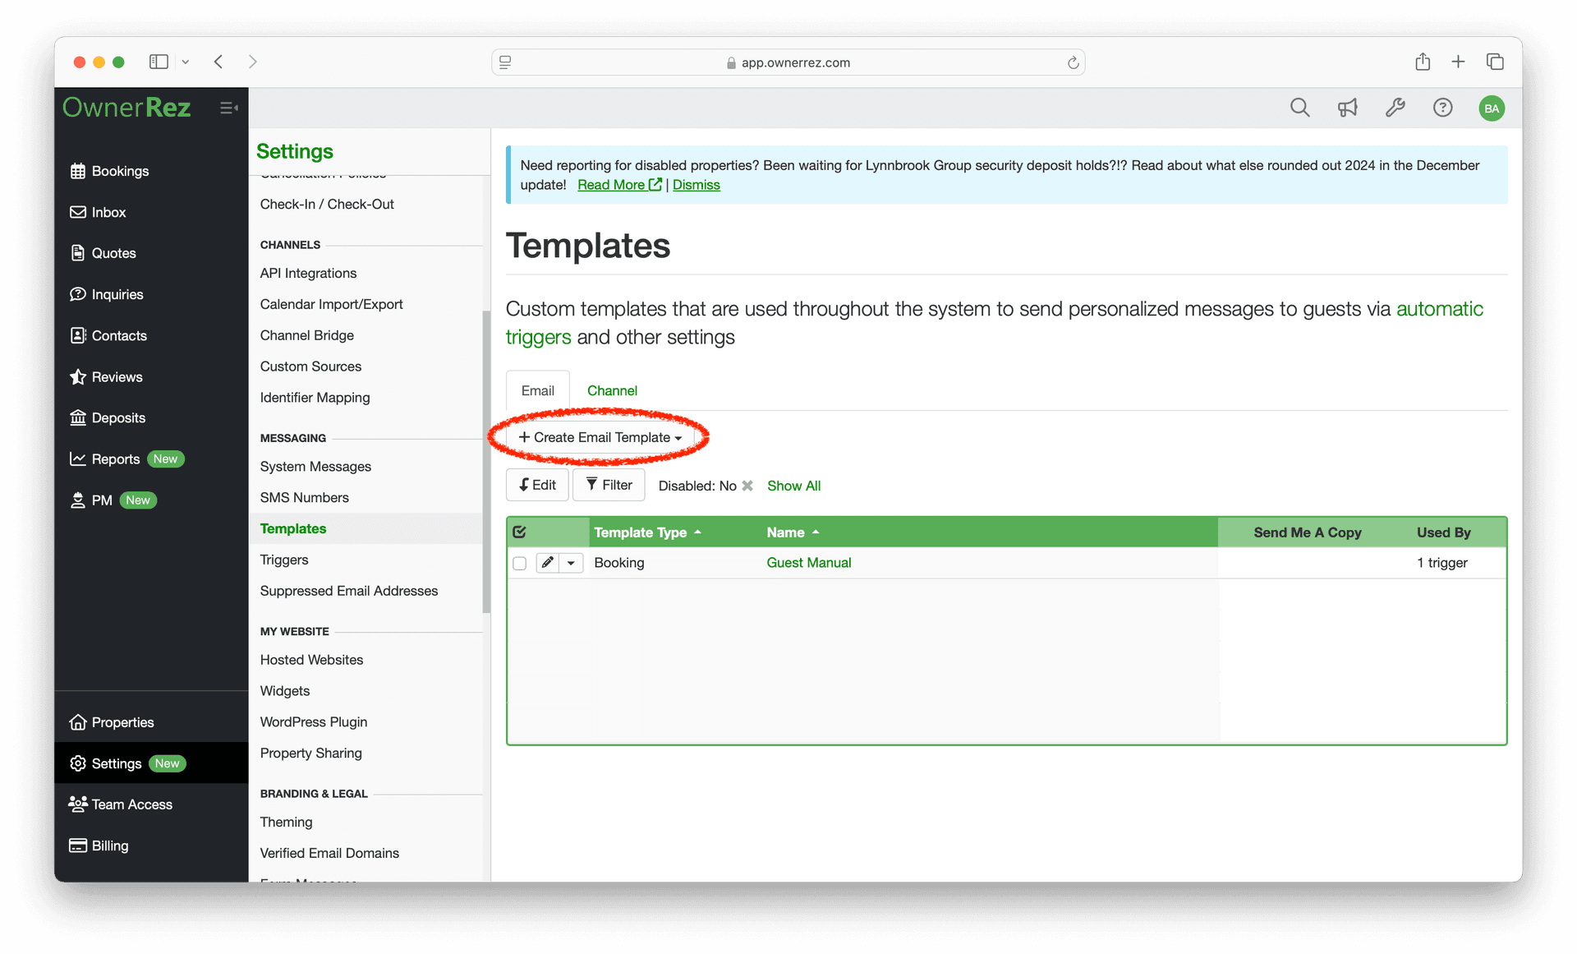Open the wrench tools icon

click(1395, 108)
